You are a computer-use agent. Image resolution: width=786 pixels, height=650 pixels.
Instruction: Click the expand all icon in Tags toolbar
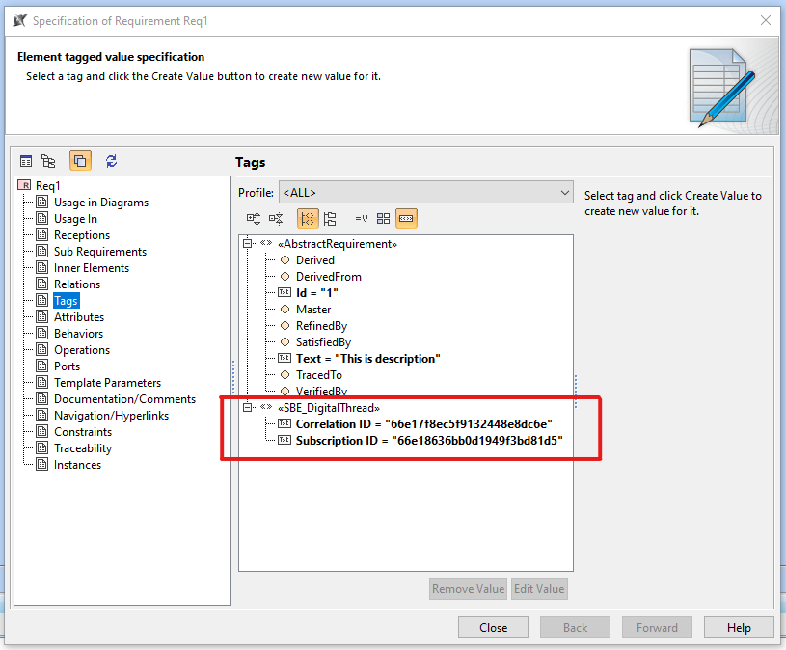tap(254, 219)
